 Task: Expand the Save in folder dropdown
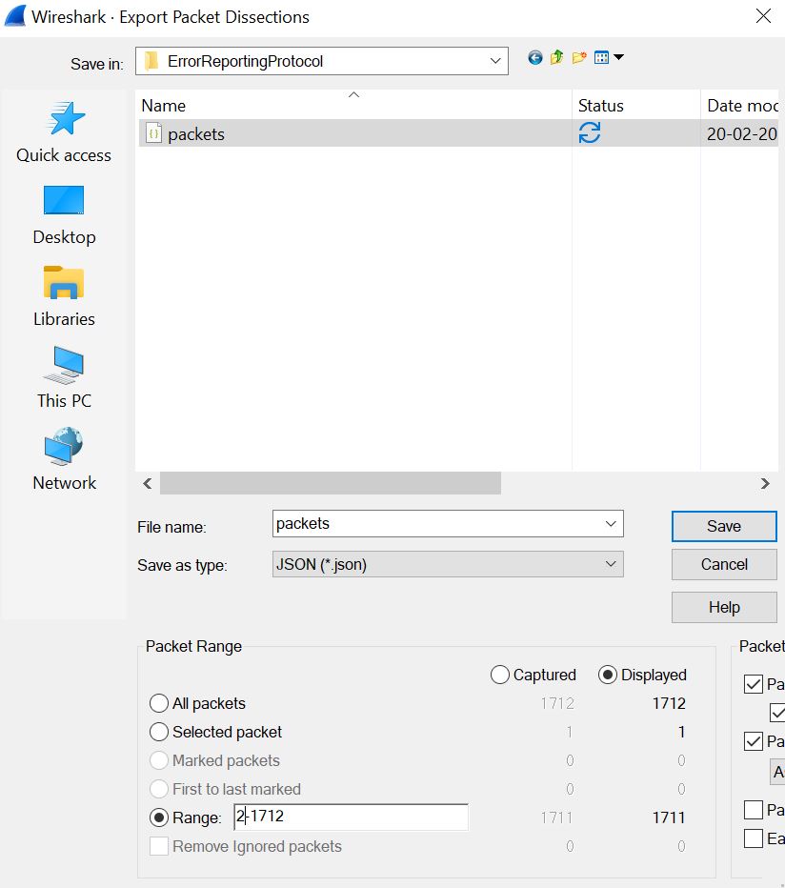495,61
